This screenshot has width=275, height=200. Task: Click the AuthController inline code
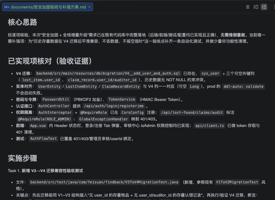click(x=54, y=106)
